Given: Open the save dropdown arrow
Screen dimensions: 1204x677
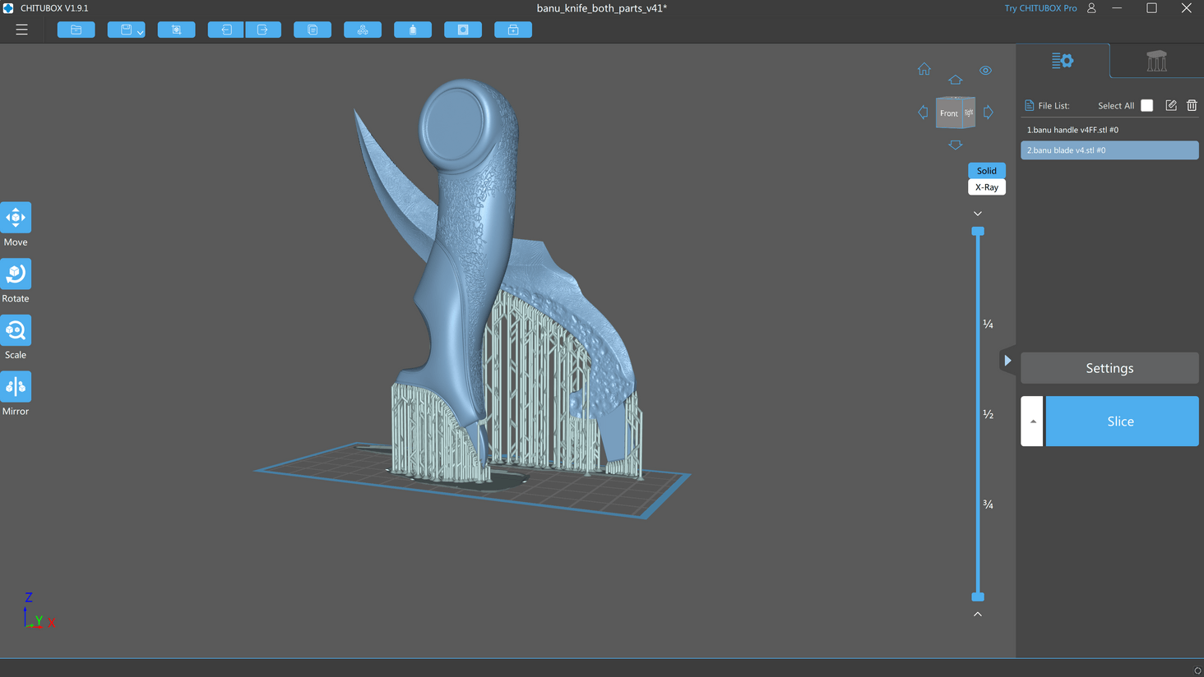Looking at the screenshot, I should click(141, 33).
